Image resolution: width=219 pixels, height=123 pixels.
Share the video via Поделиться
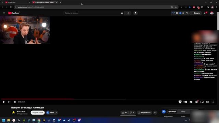coord(144,112)
